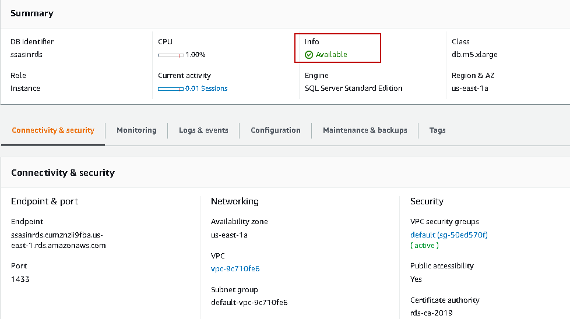This screenshot has width=570, height=319.
Task: Go to the Configuration tab
Action: 276,130
